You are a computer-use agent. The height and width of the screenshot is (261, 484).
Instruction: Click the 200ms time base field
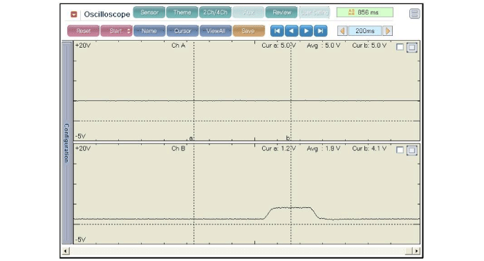point(365,31)
